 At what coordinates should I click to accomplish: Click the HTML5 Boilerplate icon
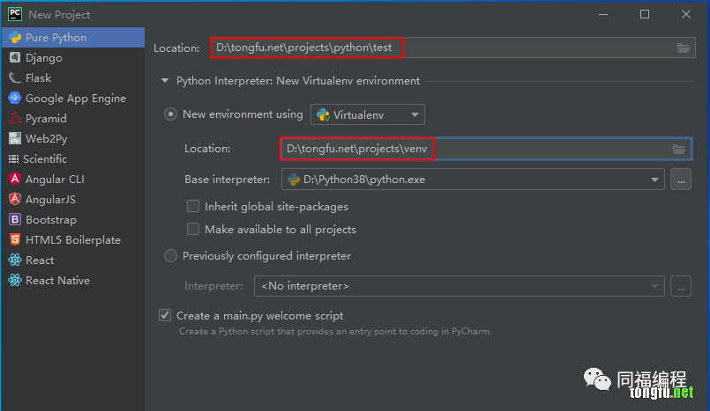15,240
